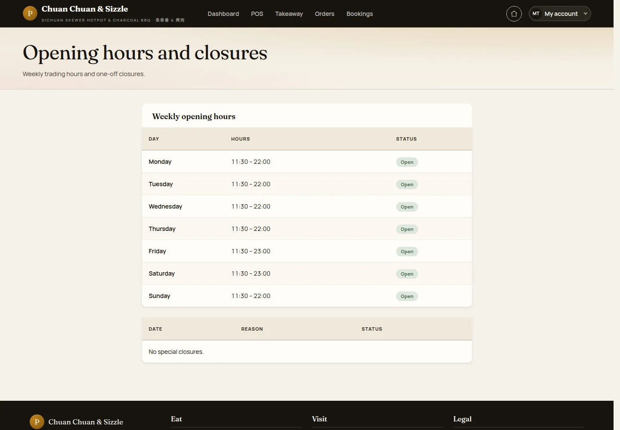Click the Weekly opening hours heading
Viewport: 620px width, 430px height.
point(194,117)
